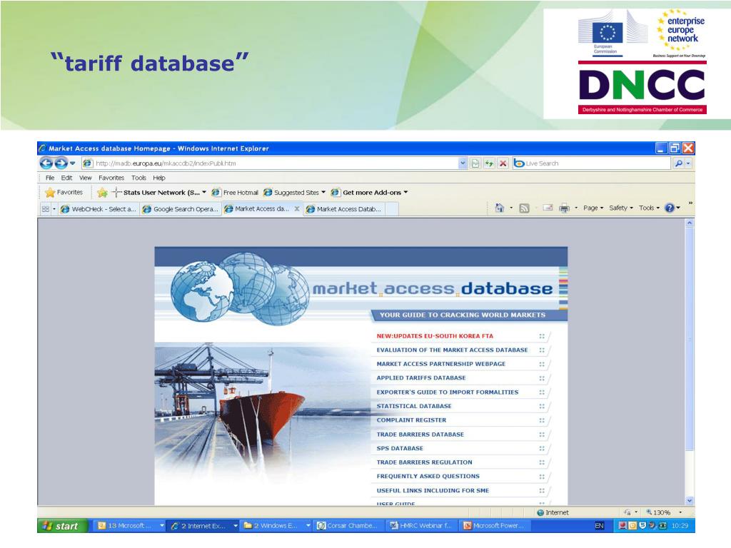The image size is (731, 548).
Task: Open search provider options dropdown arrow
Action: tap(688, 163)
